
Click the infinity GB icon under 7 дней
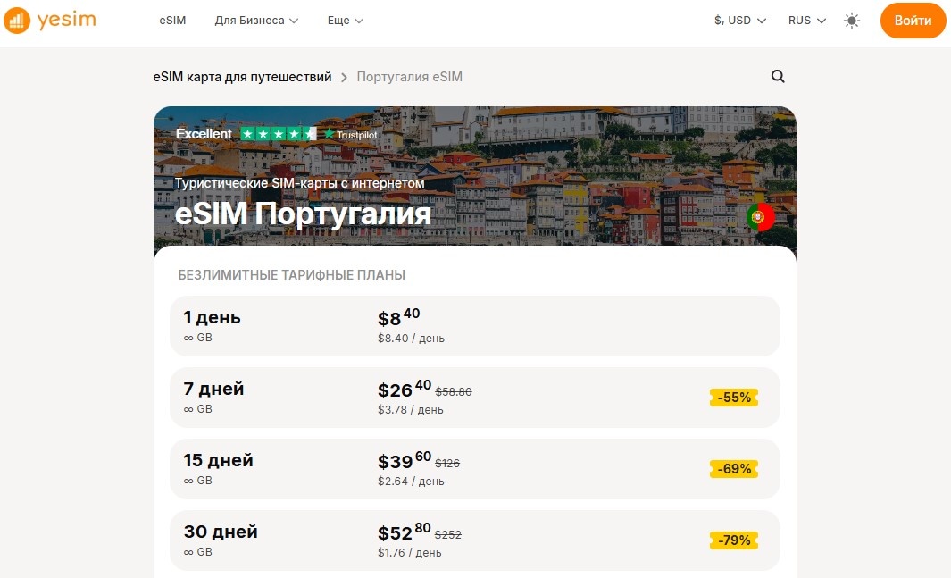[x=188, y=409]
